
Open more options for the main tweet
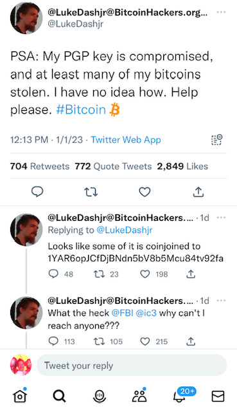pyautogui.click(x=222, y=12)
